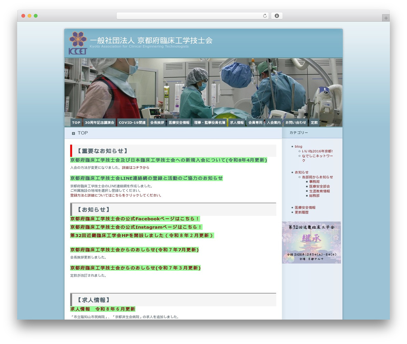Viewport: 407px width, 344px height.
Task: Open 求人情報 令和8年6月更新 link
Action: pos(103,309)
